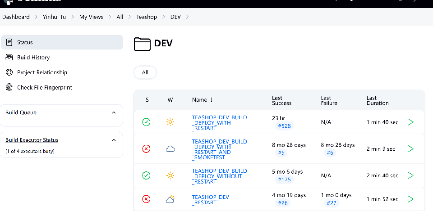Open build #175

(x=284, y=180)
